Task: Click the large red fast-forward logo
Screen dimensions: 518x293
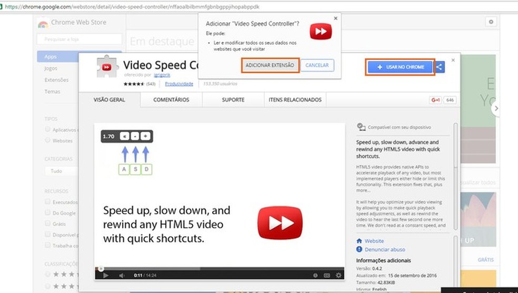Action: tap(280, 223)
